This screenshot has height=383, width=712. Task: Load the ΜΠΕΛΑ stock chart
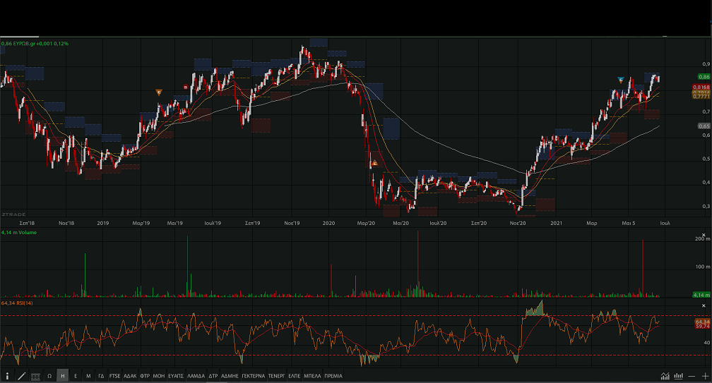[311, 377]
